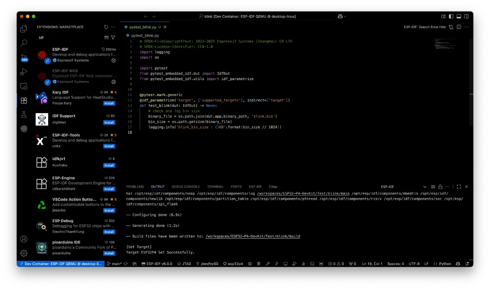Toggle the primary side bar visibility
Image resolution: width=490 pixels, height=289 pixels.
click(x=451, y=16)
